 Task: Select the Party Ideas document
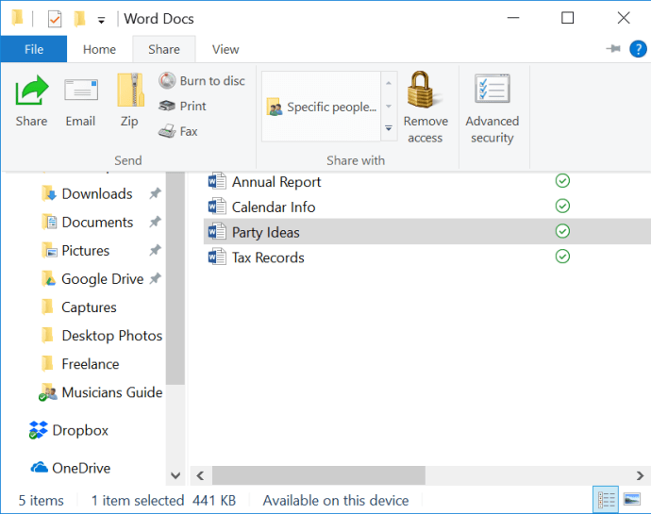[x=426, y=232]
